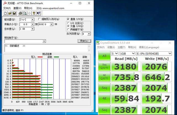Open a saved benchmark via folder icon
Viewport: 177px width, 115px height.
(x=10, y=13)
